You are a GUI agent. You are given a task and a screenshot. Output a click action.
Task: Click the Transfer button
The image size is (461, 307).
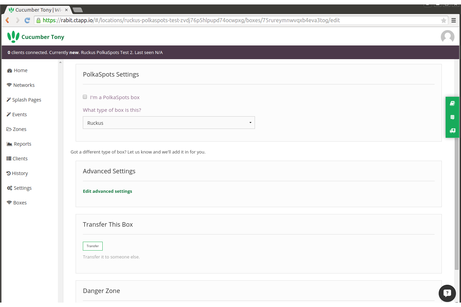[93, 246]
